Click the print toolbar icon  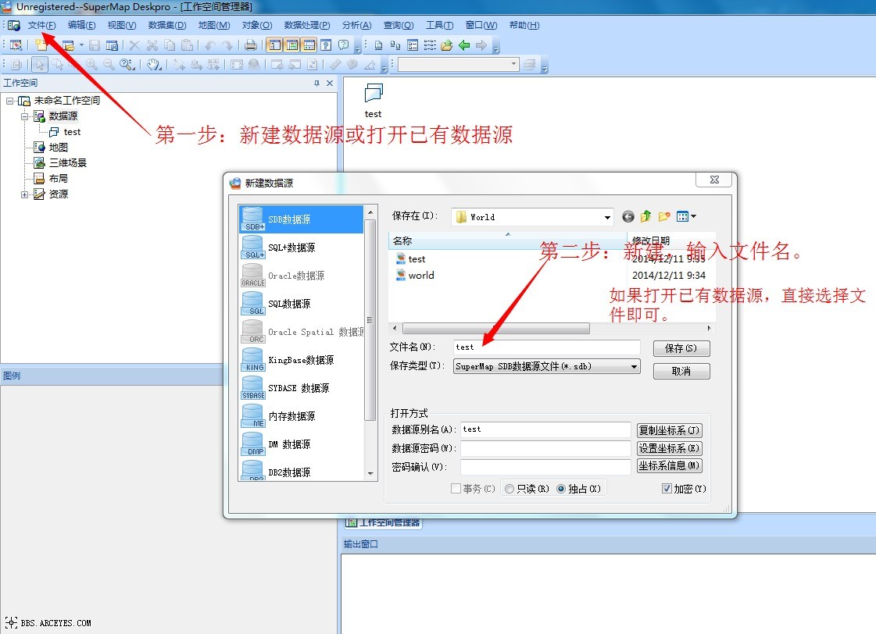pos(251,45)
